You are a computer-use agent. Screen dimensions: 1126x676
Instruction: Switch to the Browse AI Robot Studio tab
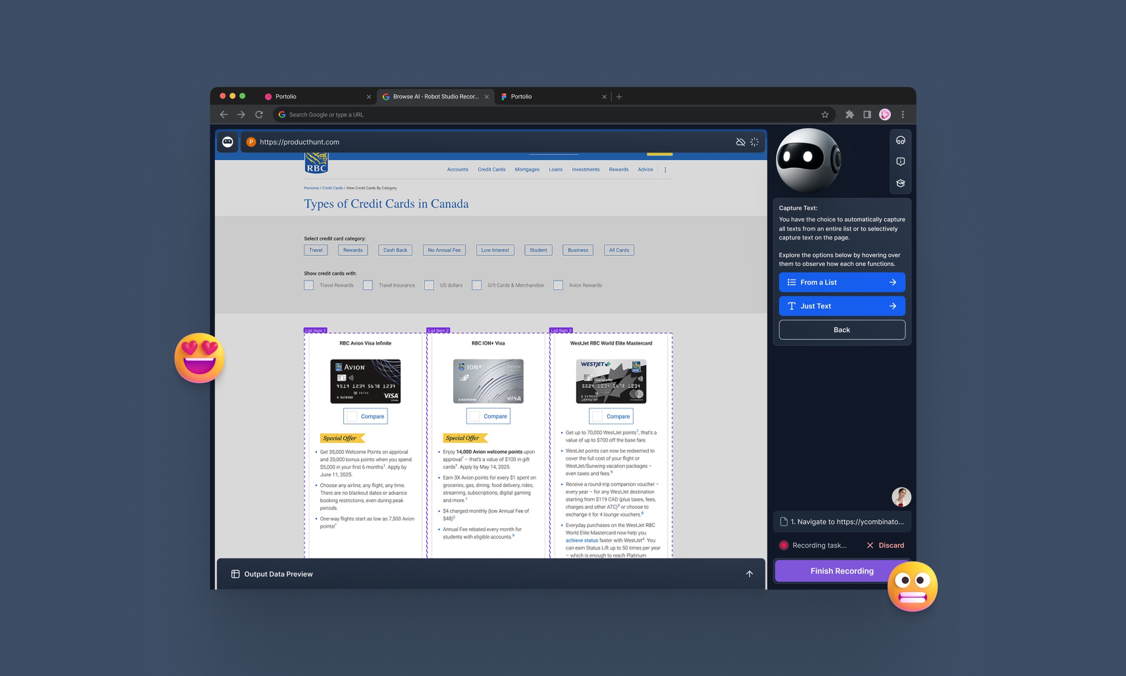[435, 96]
